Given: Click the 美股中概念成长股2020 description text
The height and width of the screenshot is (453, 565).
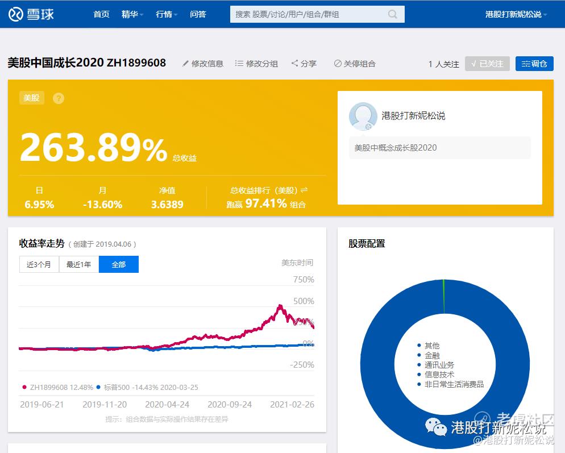Looking at the screenshot, I should tap(395, 148).
